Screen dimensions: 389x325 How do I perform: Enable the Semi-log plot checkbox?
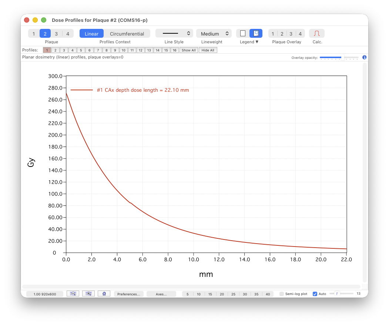click(x=282, y=294)
